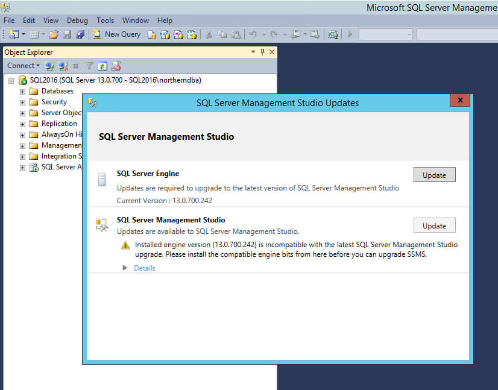Screen dimensions: 498x390
Task: Open the Redo history dropdown arrow
Action: pos(285,34)
